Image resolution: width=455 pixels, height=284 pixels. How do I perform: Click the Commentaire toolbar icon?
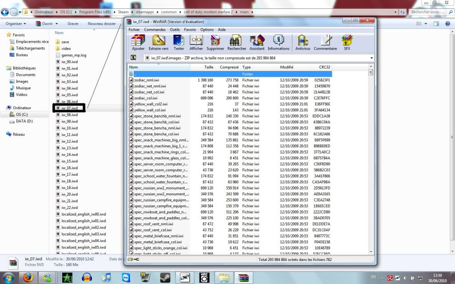(325, 42)
